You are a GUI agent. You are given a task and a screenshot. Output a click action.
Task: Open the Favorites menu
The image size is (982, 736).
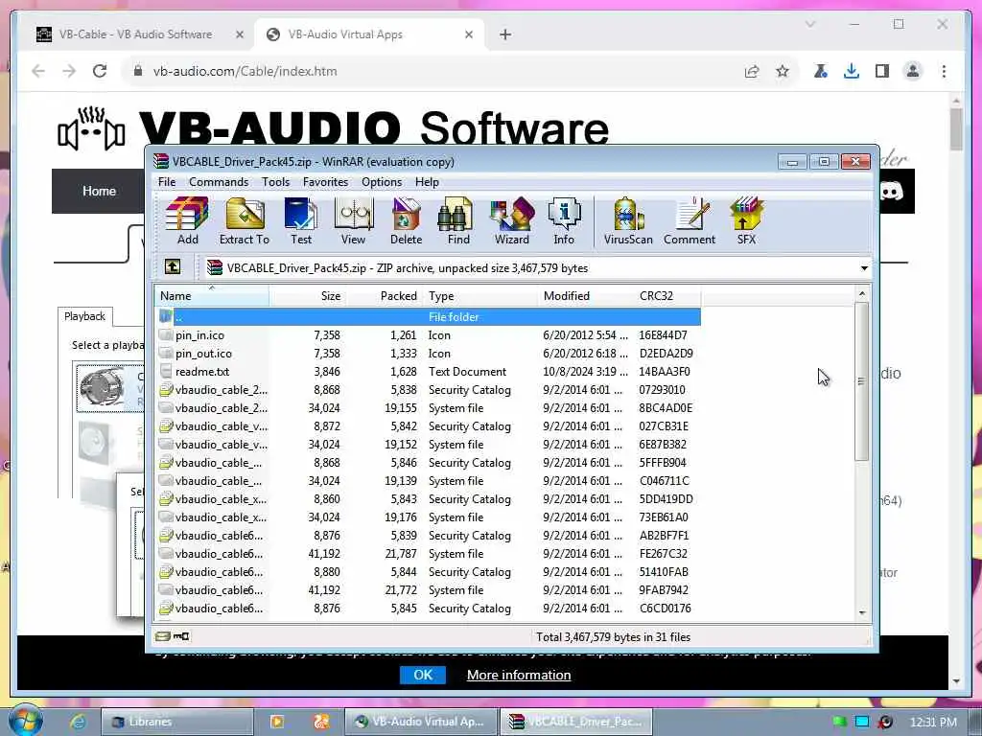[325, 181]
